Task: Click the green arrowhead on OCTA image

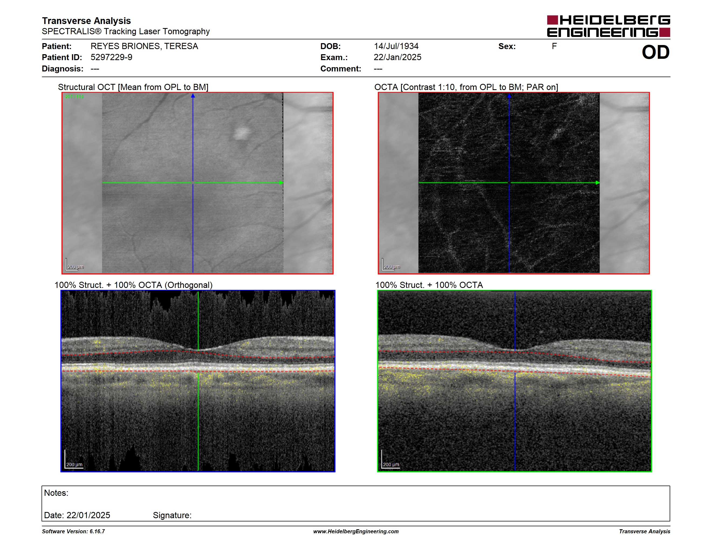Action: pyautogui.click(x=598, y=183)
